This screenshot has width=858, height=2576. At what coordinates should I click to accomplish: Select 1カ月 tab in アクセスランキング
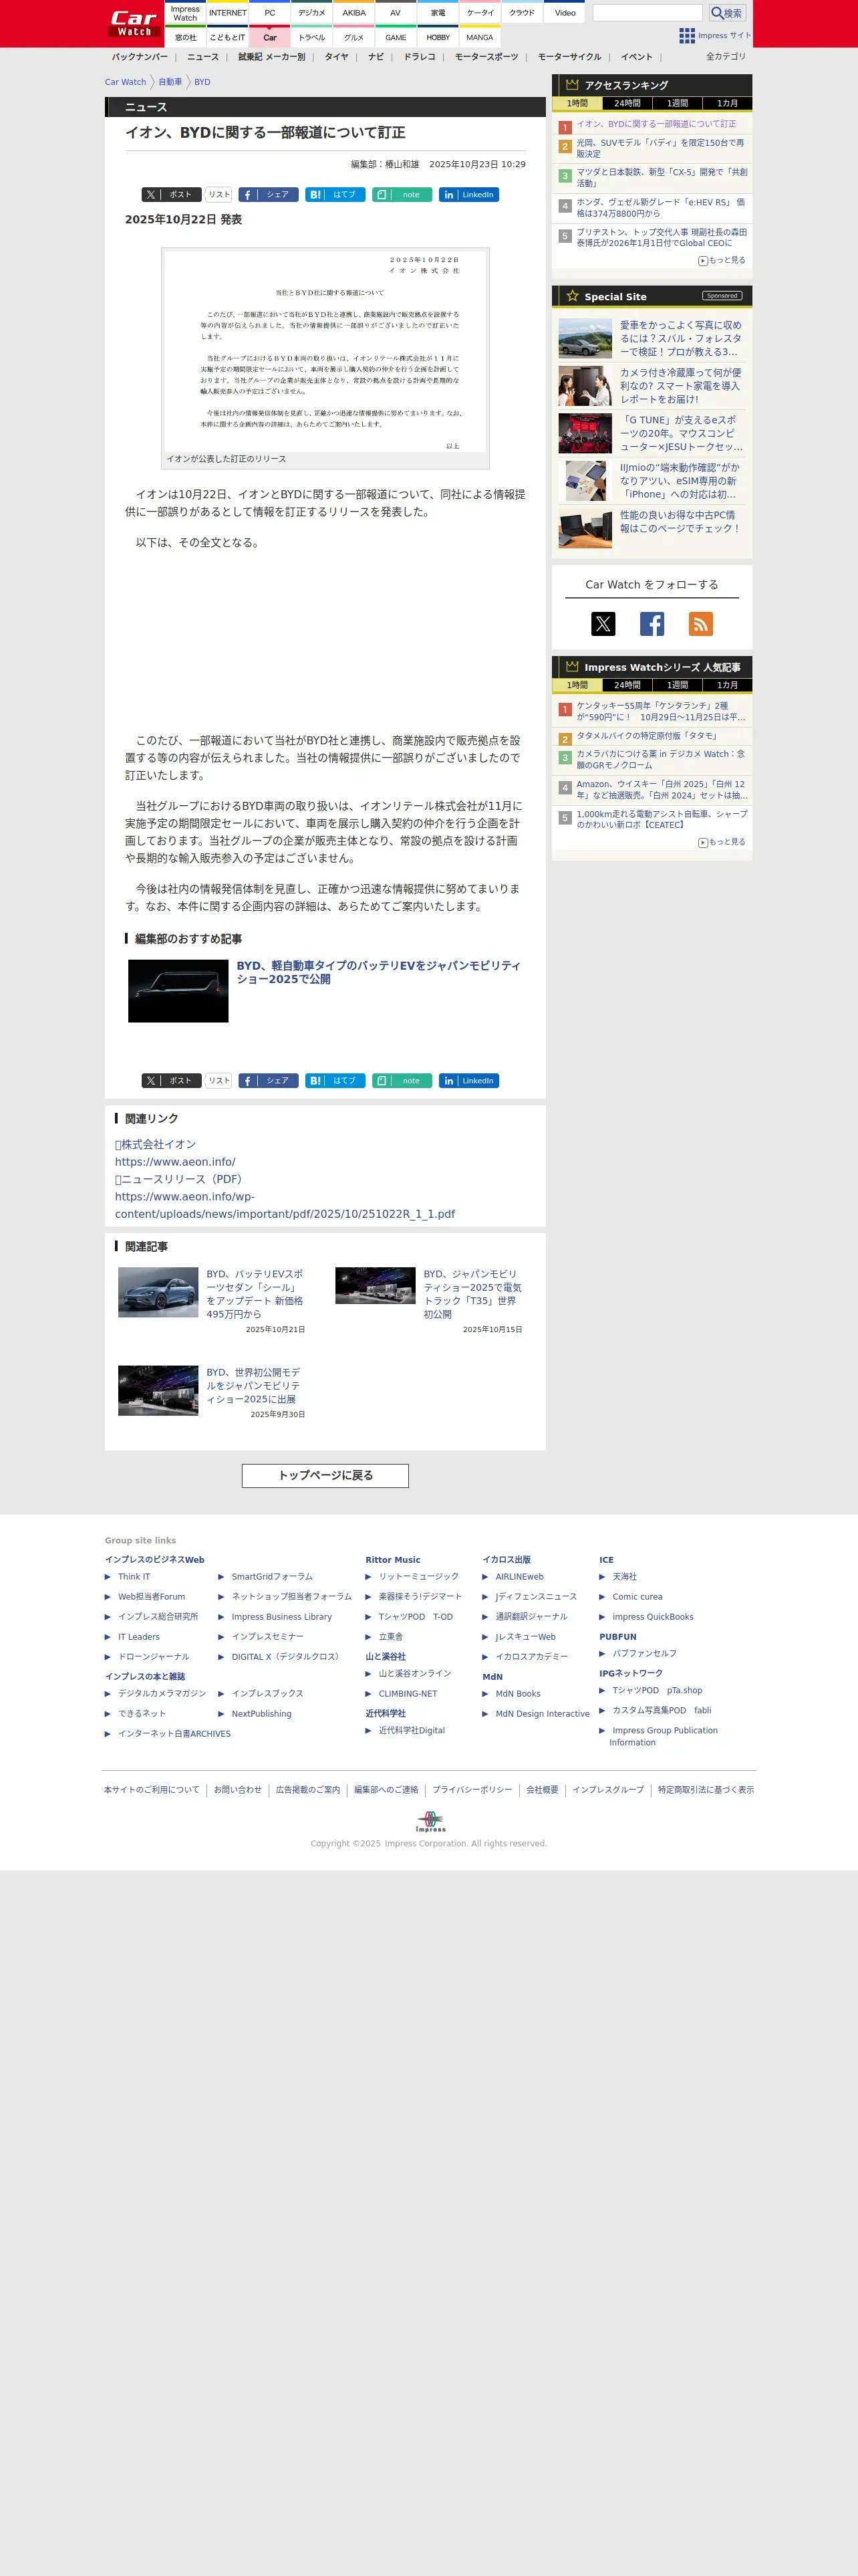[727, 103]
